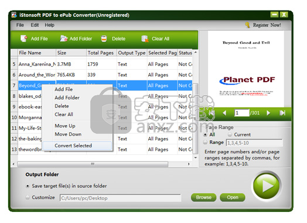Image resolution: width=307 pixels, height=223 pixels.
Task: Open the Help menu
Action: pyautogui.click(x=50, y=25)
